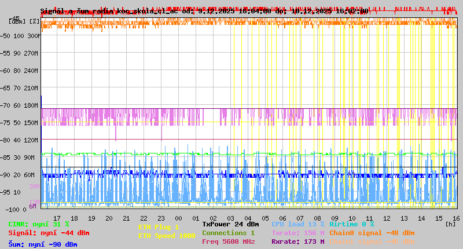The image size is (463, 249).
Task: Click the 'Chain0 signal -48 dBm' legend label
Action: (x=372, y=233)
